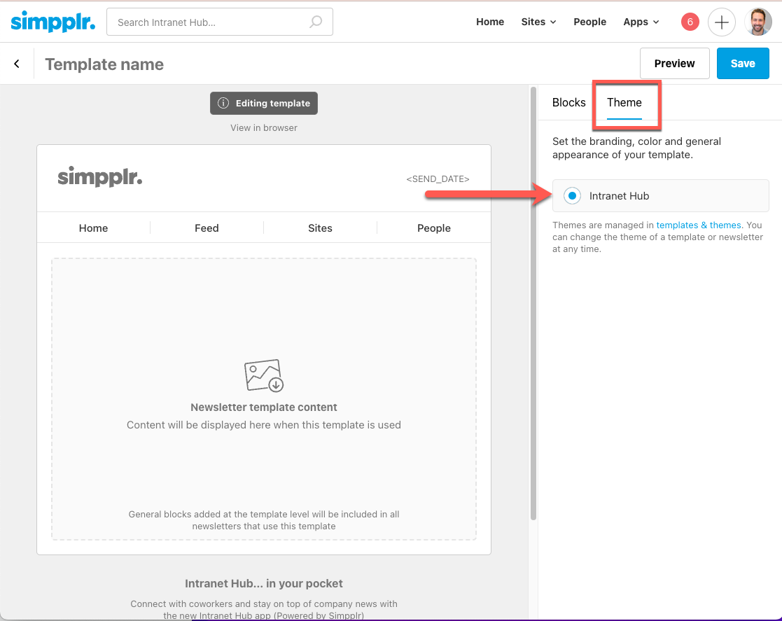Click the Simpplr logo in the header
Viewport: 782px width, 621px height.
pyautogui.click(x=53, y=22)
